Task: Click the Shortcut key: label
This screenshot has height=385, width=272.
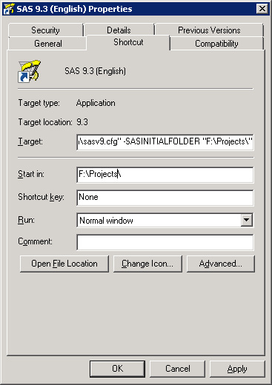Action: tap(41, 197)
